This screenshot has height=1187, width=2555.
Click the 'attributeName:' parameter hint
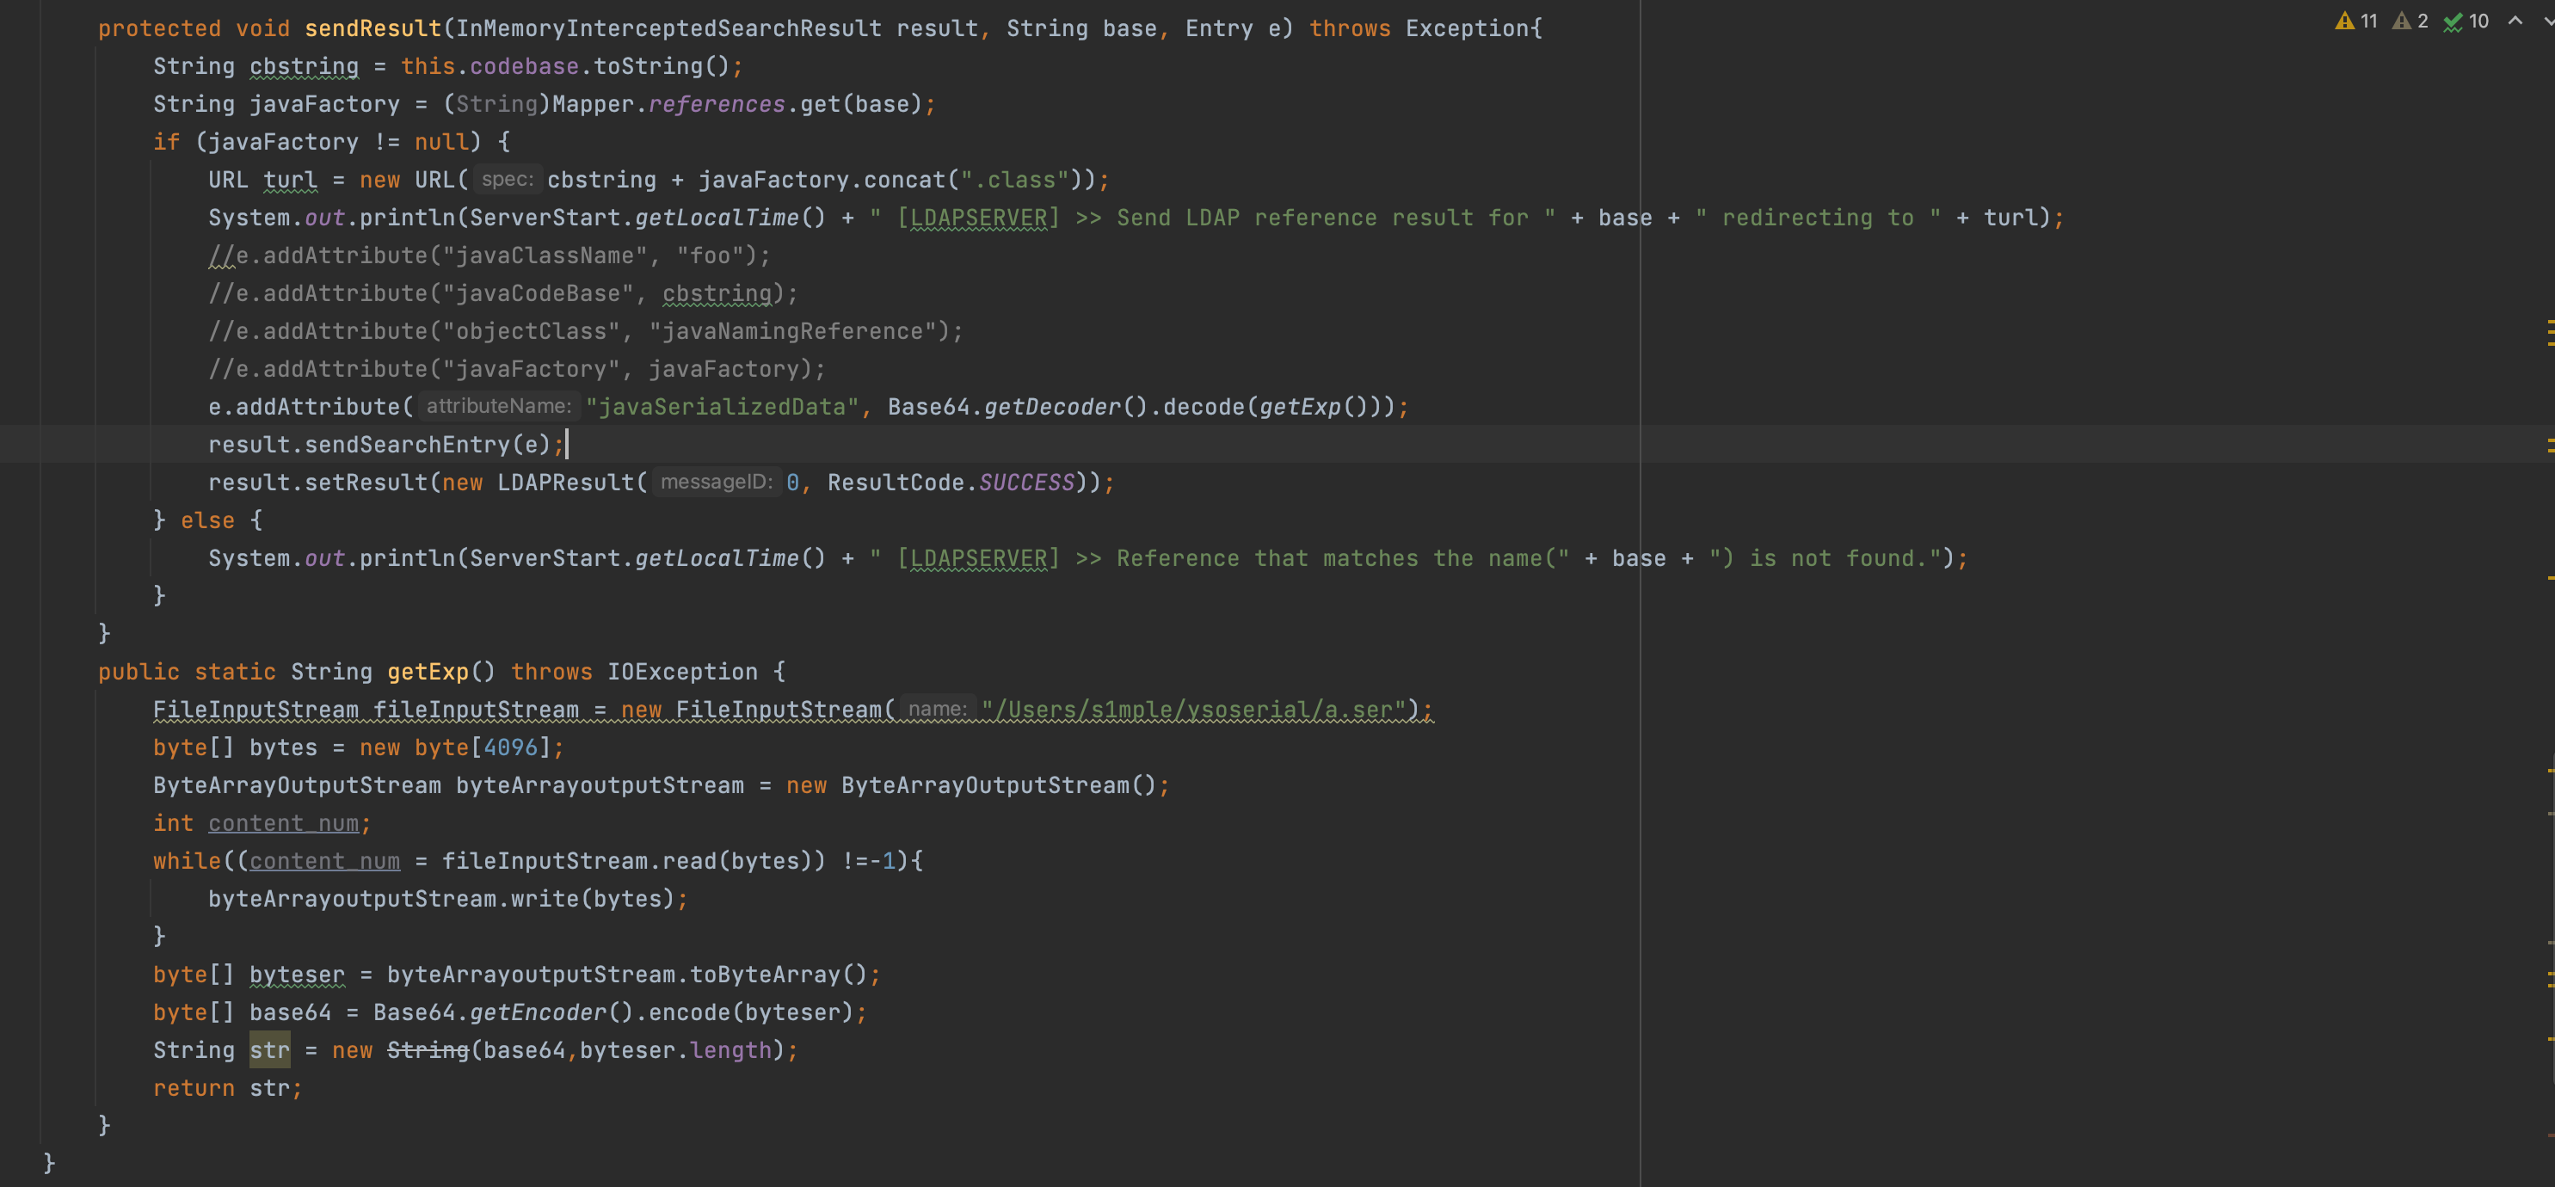click(x=499, y=407)
